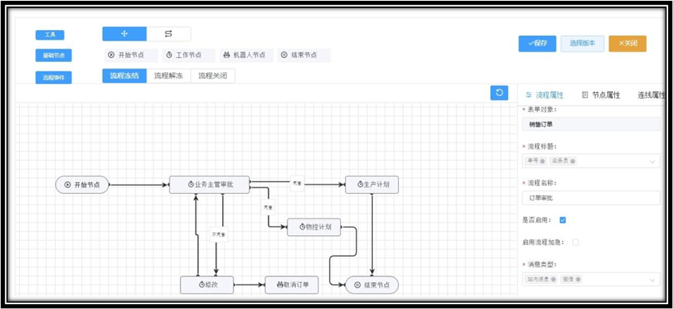Image resolution: width=673 pixels, height=309 pixels.
Task: Select the 业务主管审批 node on canvas
Action: (x=209, y=184)
